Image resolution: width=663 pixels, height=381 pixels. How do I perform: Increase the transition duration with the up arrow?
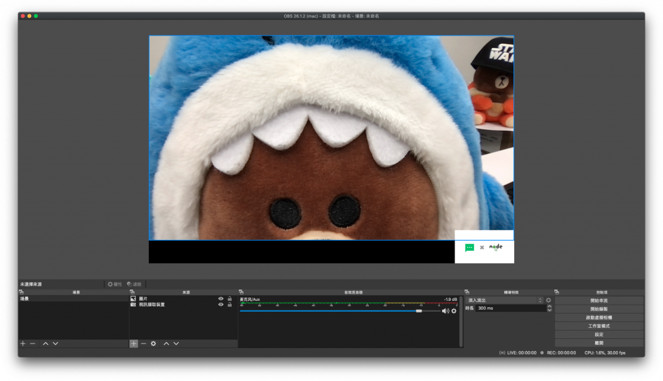(x=549, y=306)
